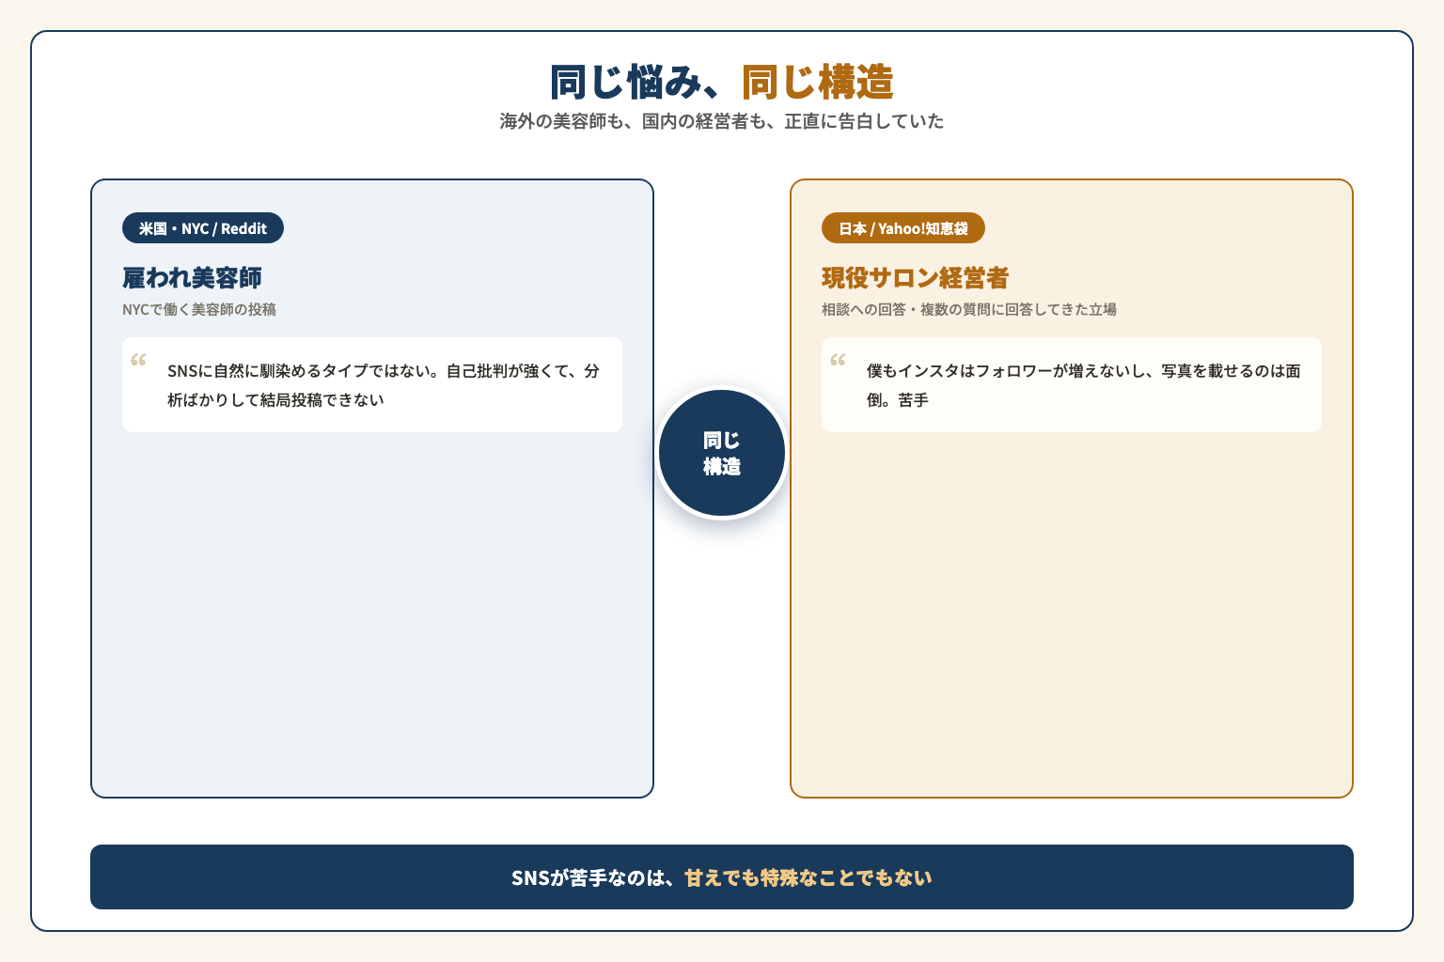This screenshot has height=962, width=1444.
Task: Click the bottom banner SNSが苦手なのは
Action: [722, 877]
